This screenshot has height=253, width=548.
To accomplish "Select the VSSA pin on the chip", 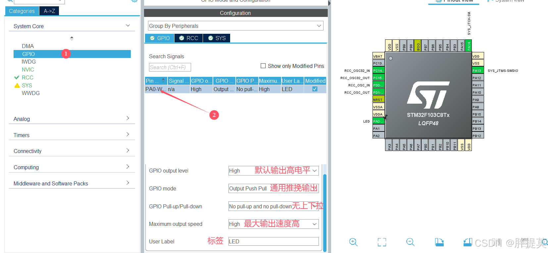I will pyautogui.click(x=378, y=107).
